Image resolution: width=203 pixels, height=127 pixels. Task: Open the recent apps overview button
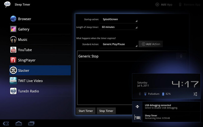(x=31, y=123)
